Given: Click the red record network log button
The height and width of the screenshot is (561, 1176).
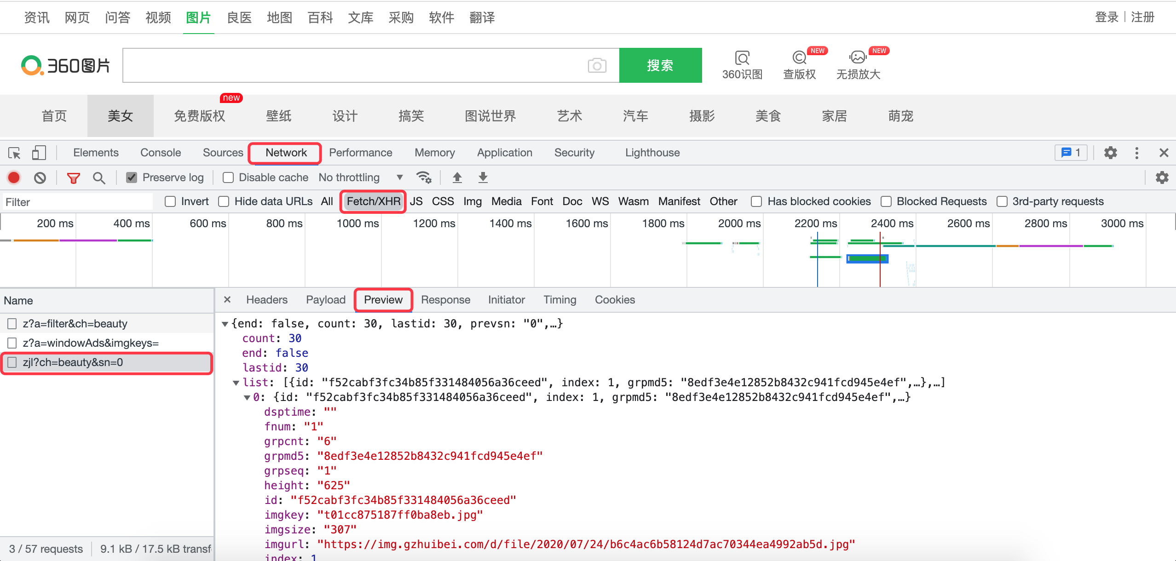Looking at the screenshot, I should pyautogui.click(x=14, y=177).
